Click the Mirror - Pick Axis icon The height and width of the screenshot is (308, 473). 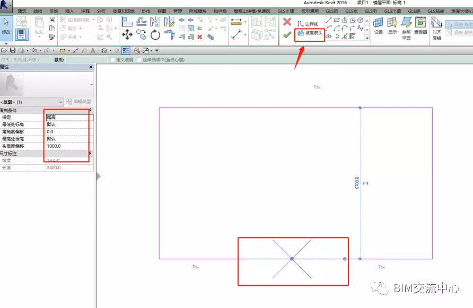click(155, 22)
